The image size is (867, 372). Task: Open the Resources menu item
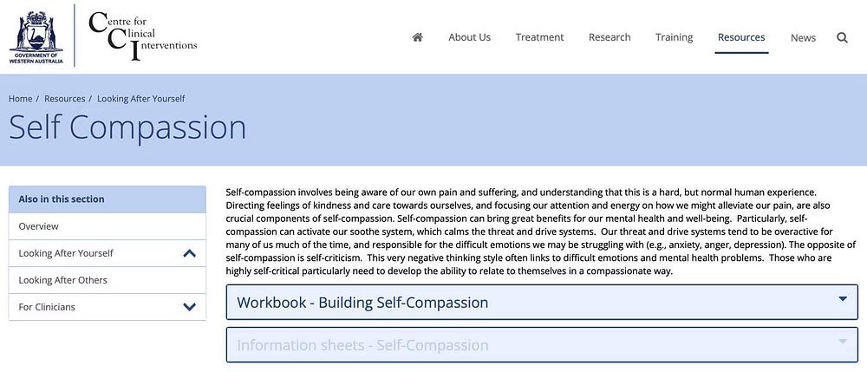(x=741, y=37)
